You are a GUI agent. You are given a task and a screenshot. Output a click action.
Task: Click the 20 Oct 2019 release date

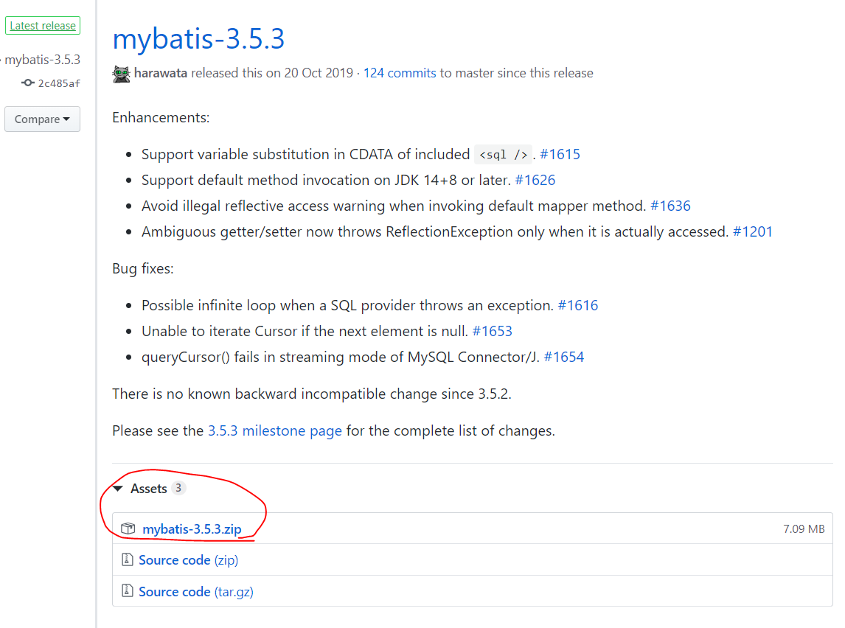pos(319,73)
